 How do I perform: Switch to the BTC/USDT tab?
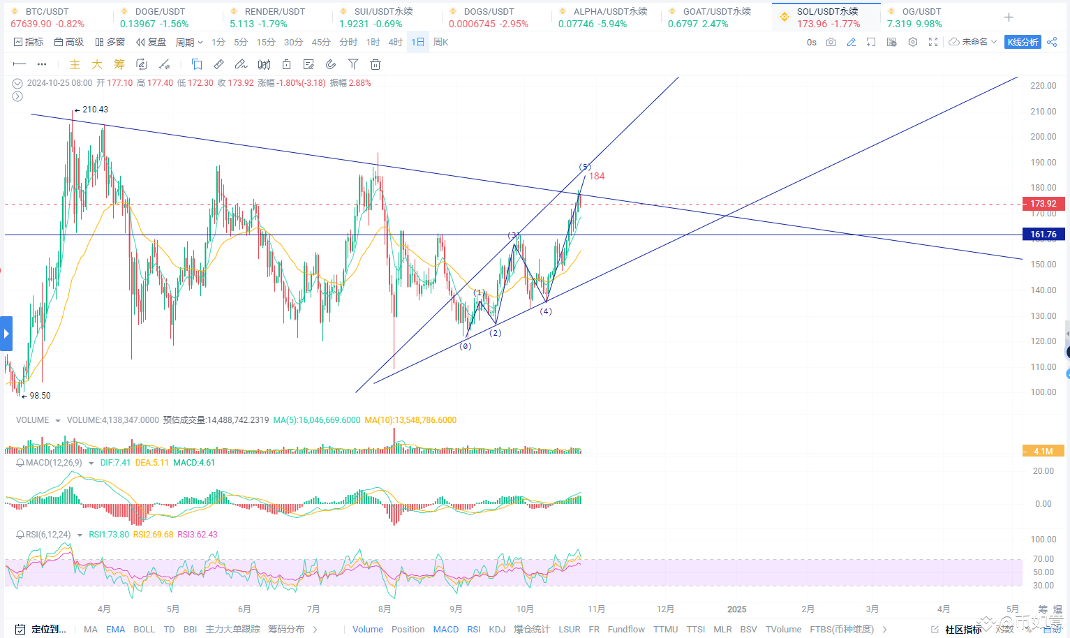47,17
